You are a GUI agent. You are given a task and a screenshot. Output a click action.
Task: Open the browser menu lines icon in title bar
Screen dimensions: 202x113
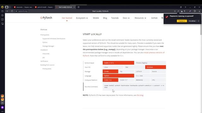[185, 7]
